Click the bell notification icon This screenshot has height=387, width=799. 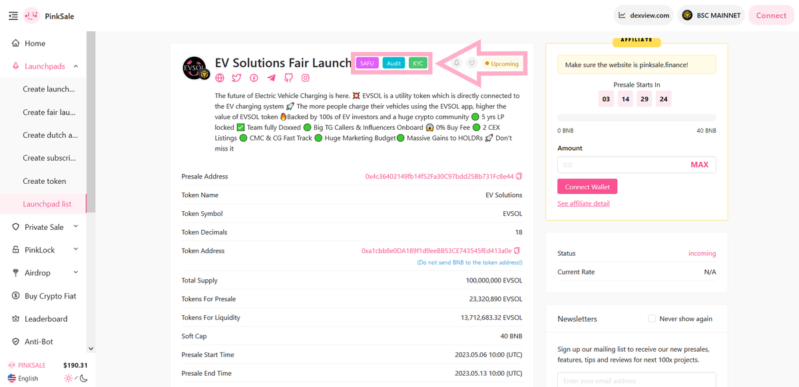(x=457, y=63)
